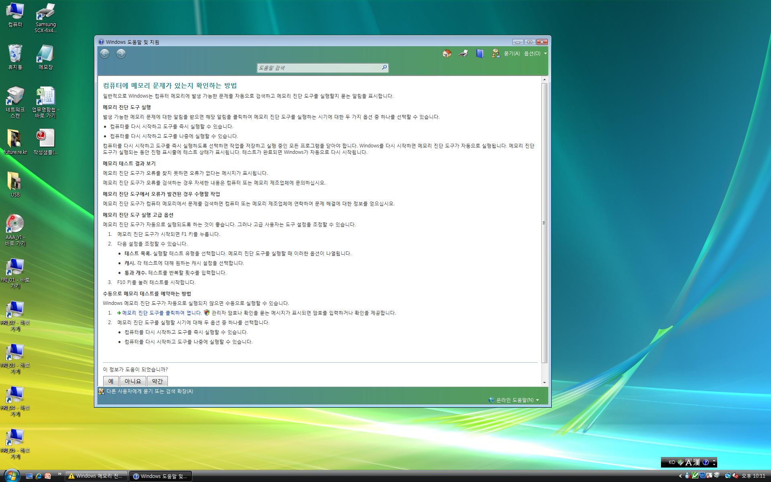Click the Help window scrollbar down arrow
The image size is (771, 482).
click(545, 382)
